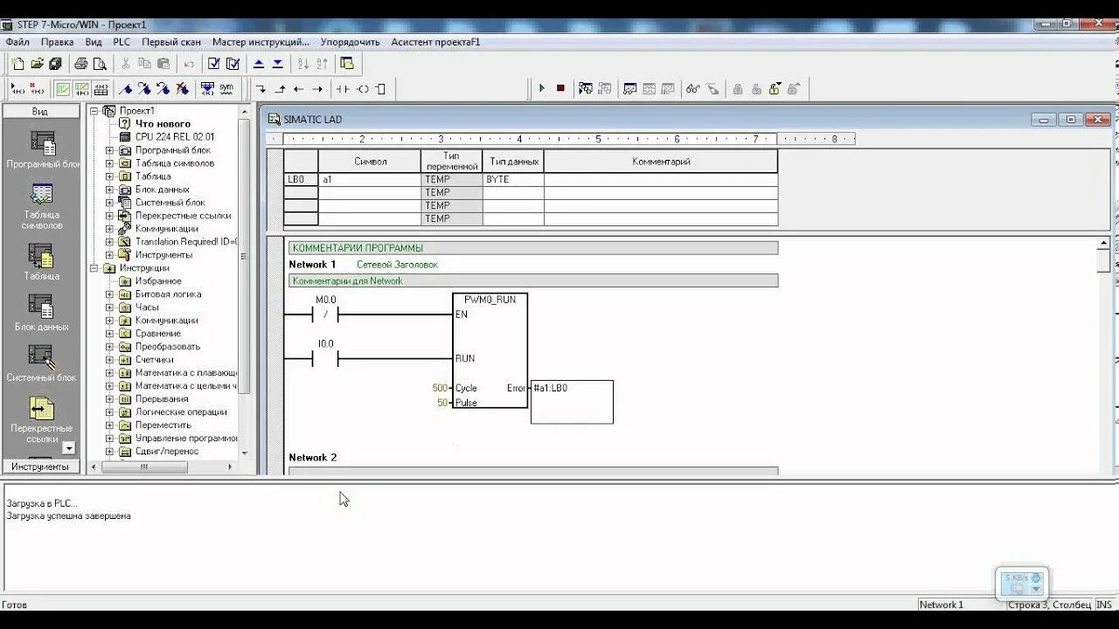Toggle symbol information table view
Viewport: 1119px width, 629px height.
pyautogui.click(x=101, y=88)
